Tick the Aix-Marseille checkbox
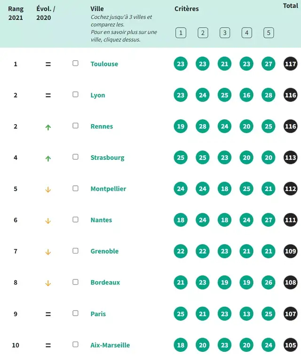 click(x=75, y=344)
